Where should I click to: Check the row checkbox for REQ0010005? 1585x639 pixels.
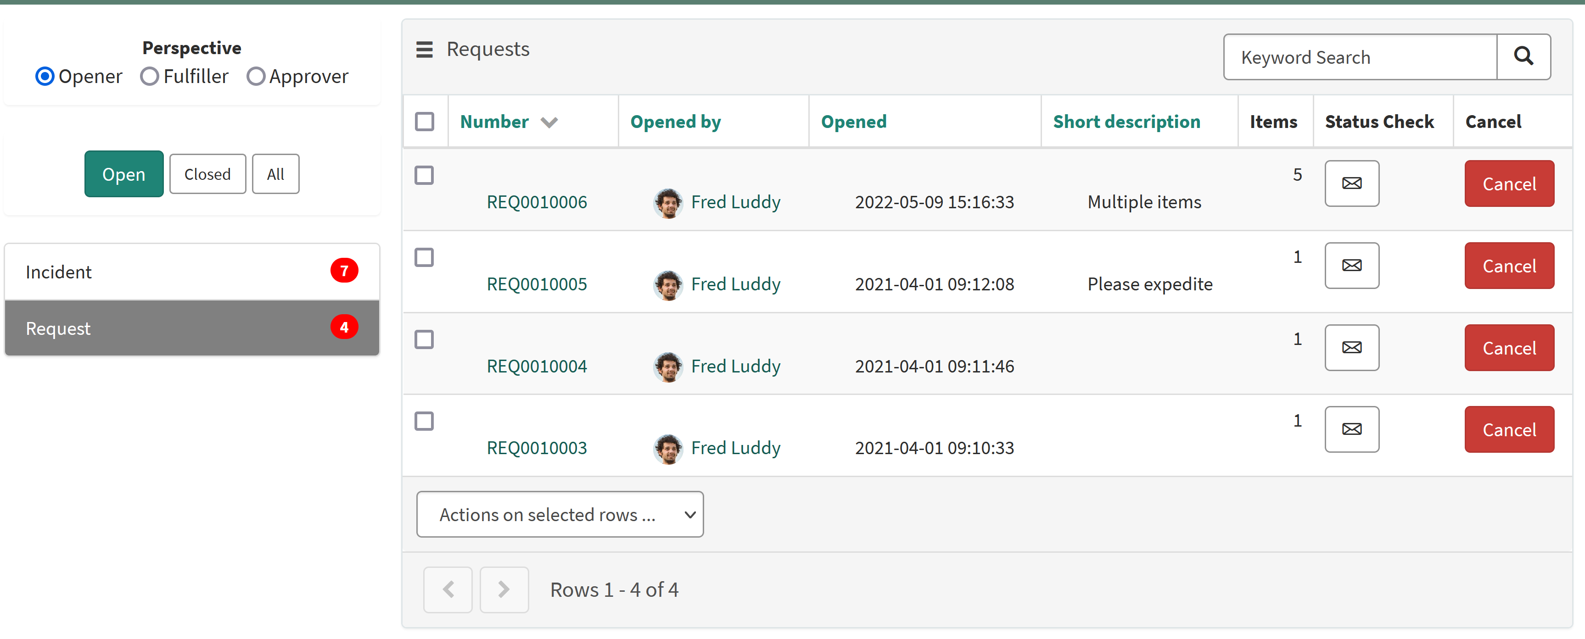(425, 258)
